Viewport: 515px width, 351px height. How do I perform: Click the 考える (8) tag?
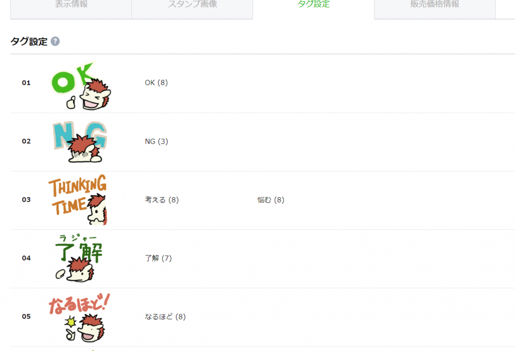click(162, 200)
